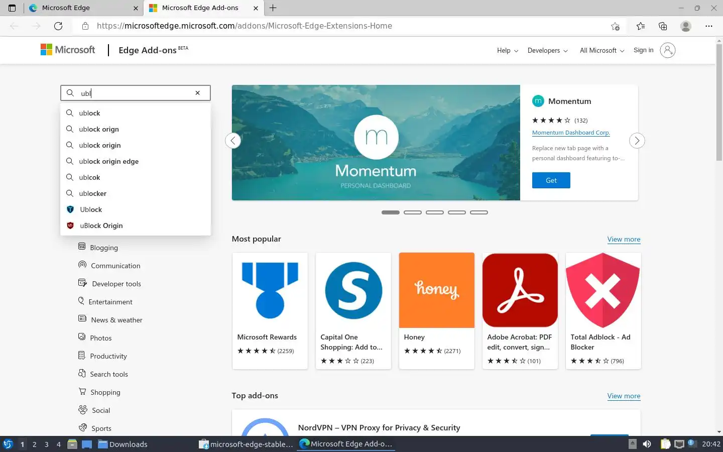The width and height of the screenshot is (723, 452).
Task: Select the uBlock Origin extension suggestion
Action: click(x=136, y=225)
